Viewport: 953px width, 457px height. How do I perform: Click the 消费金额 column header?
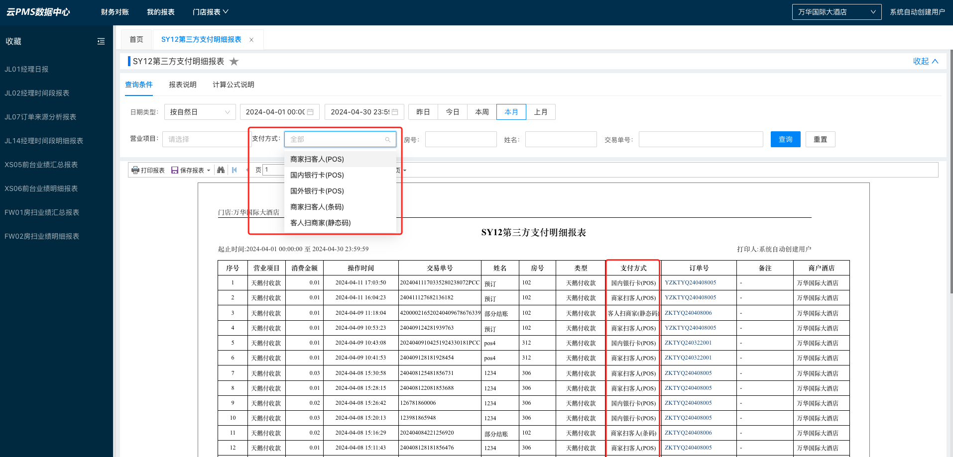point(305,268)
